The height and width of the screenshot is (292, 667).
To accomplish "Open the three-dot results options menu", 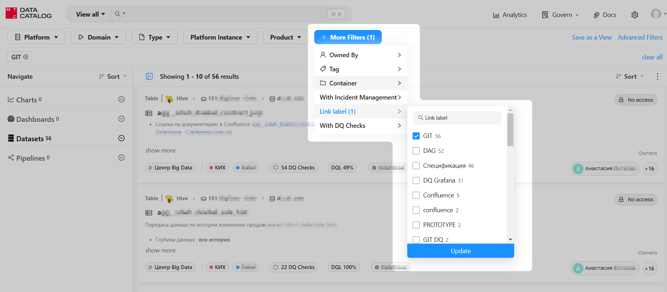I will [x=657, y=76].
